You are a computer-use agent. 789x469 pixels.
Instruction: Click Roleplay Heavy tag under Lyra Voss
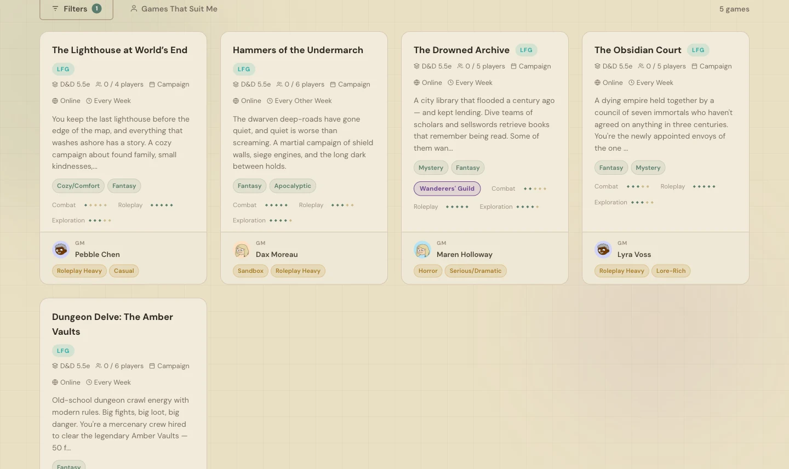(x=622, y=271)
